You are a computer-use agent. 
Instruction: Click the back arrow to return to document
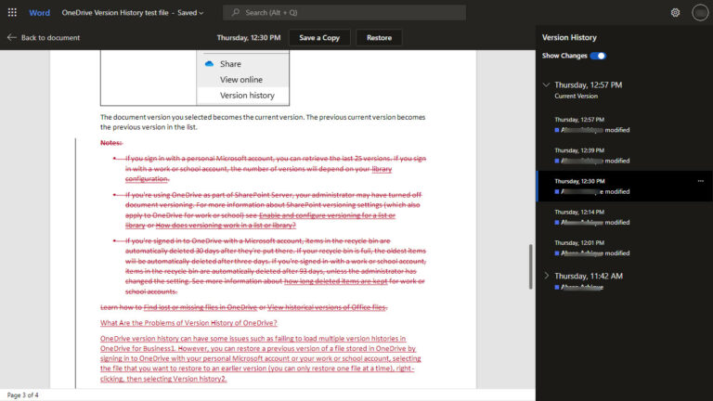(x=12, y=38)
